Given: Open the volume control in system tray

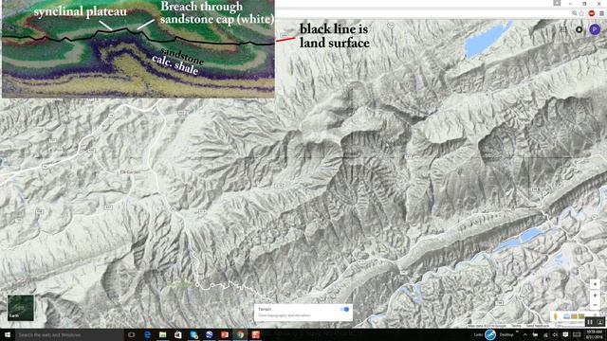Looking at the screenshot, I should (555, 334).
